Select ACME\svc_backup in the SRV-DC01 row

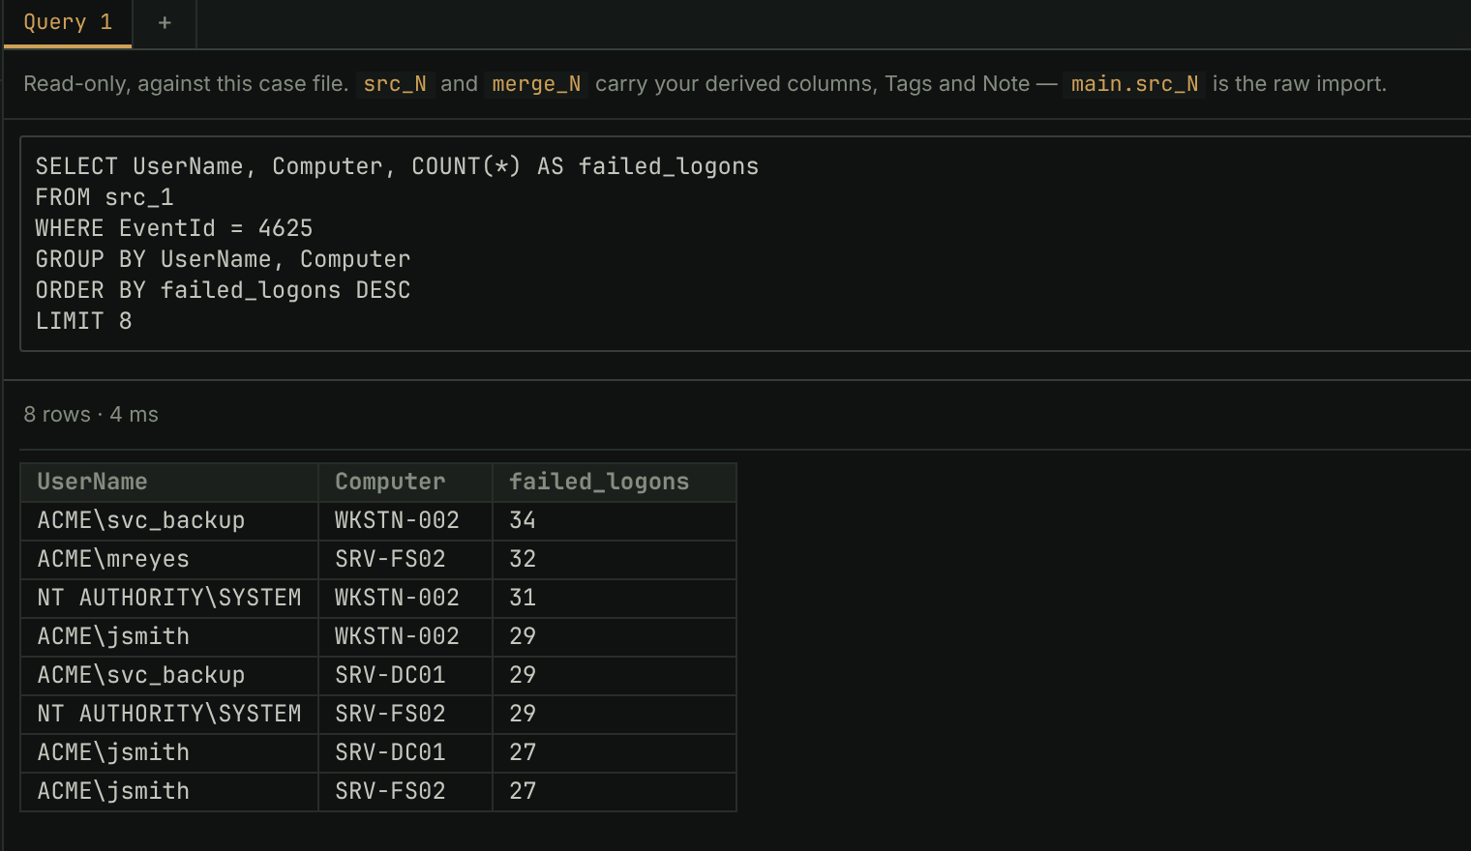(x=169, y=675)
